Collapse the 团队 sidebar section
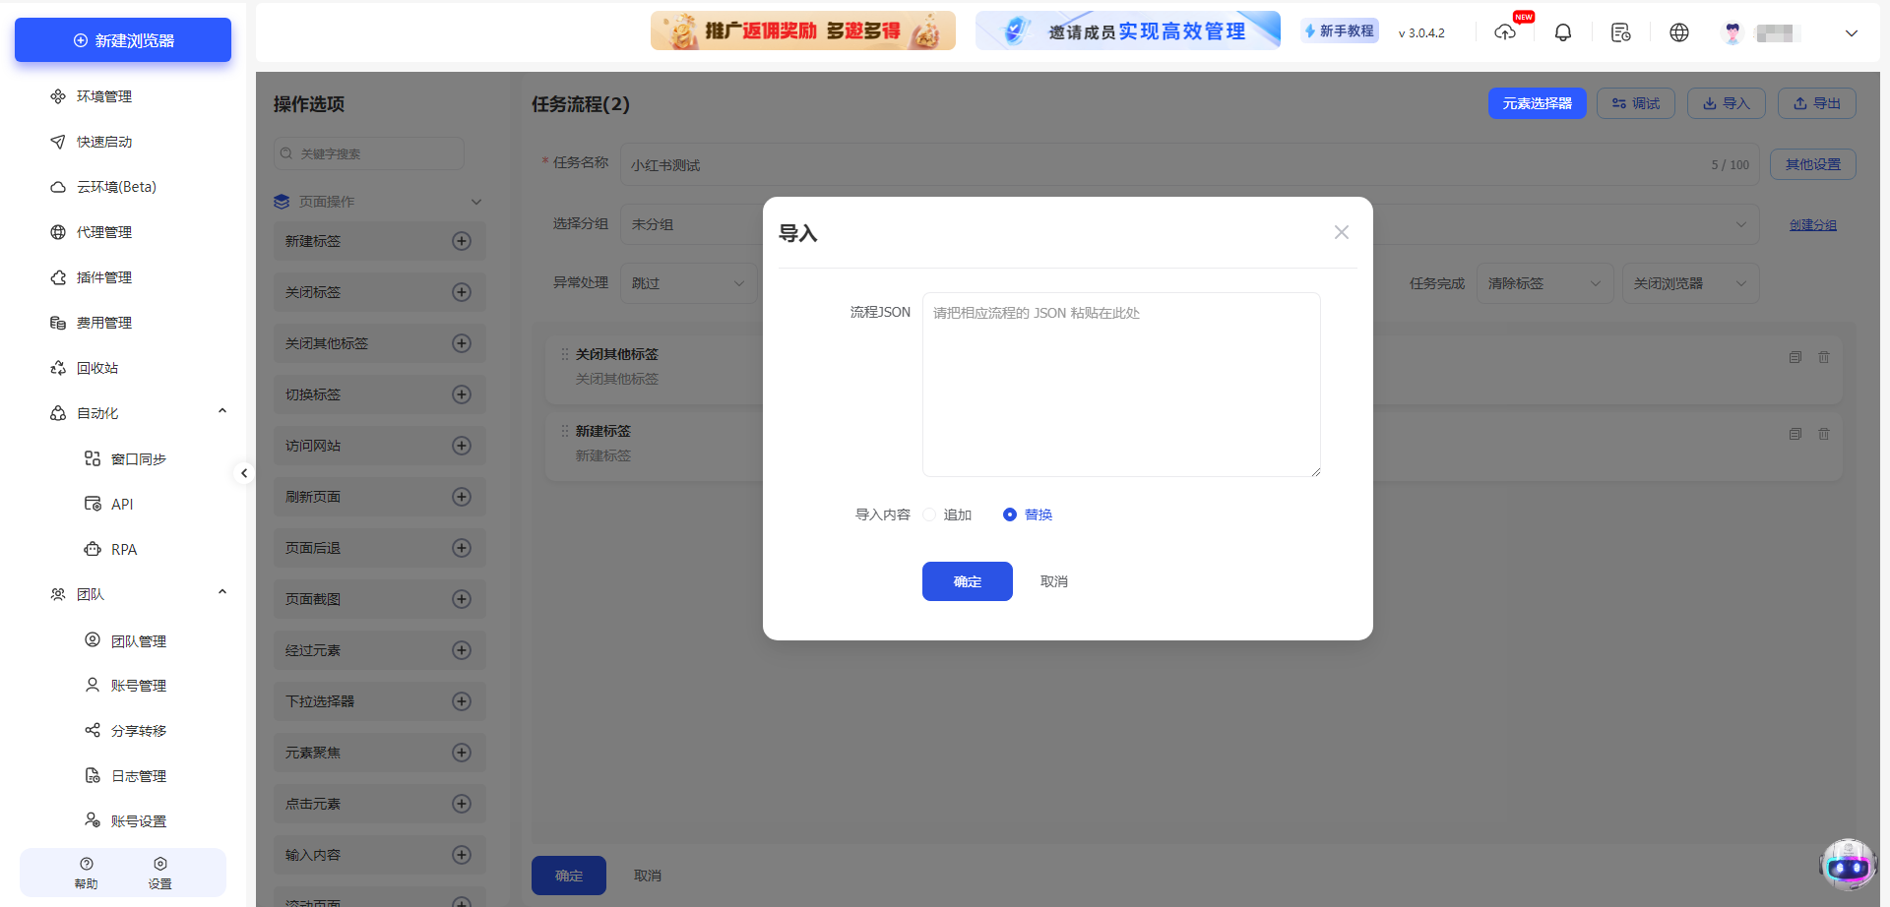1890x907 pixels. click(x=221, y=591)
